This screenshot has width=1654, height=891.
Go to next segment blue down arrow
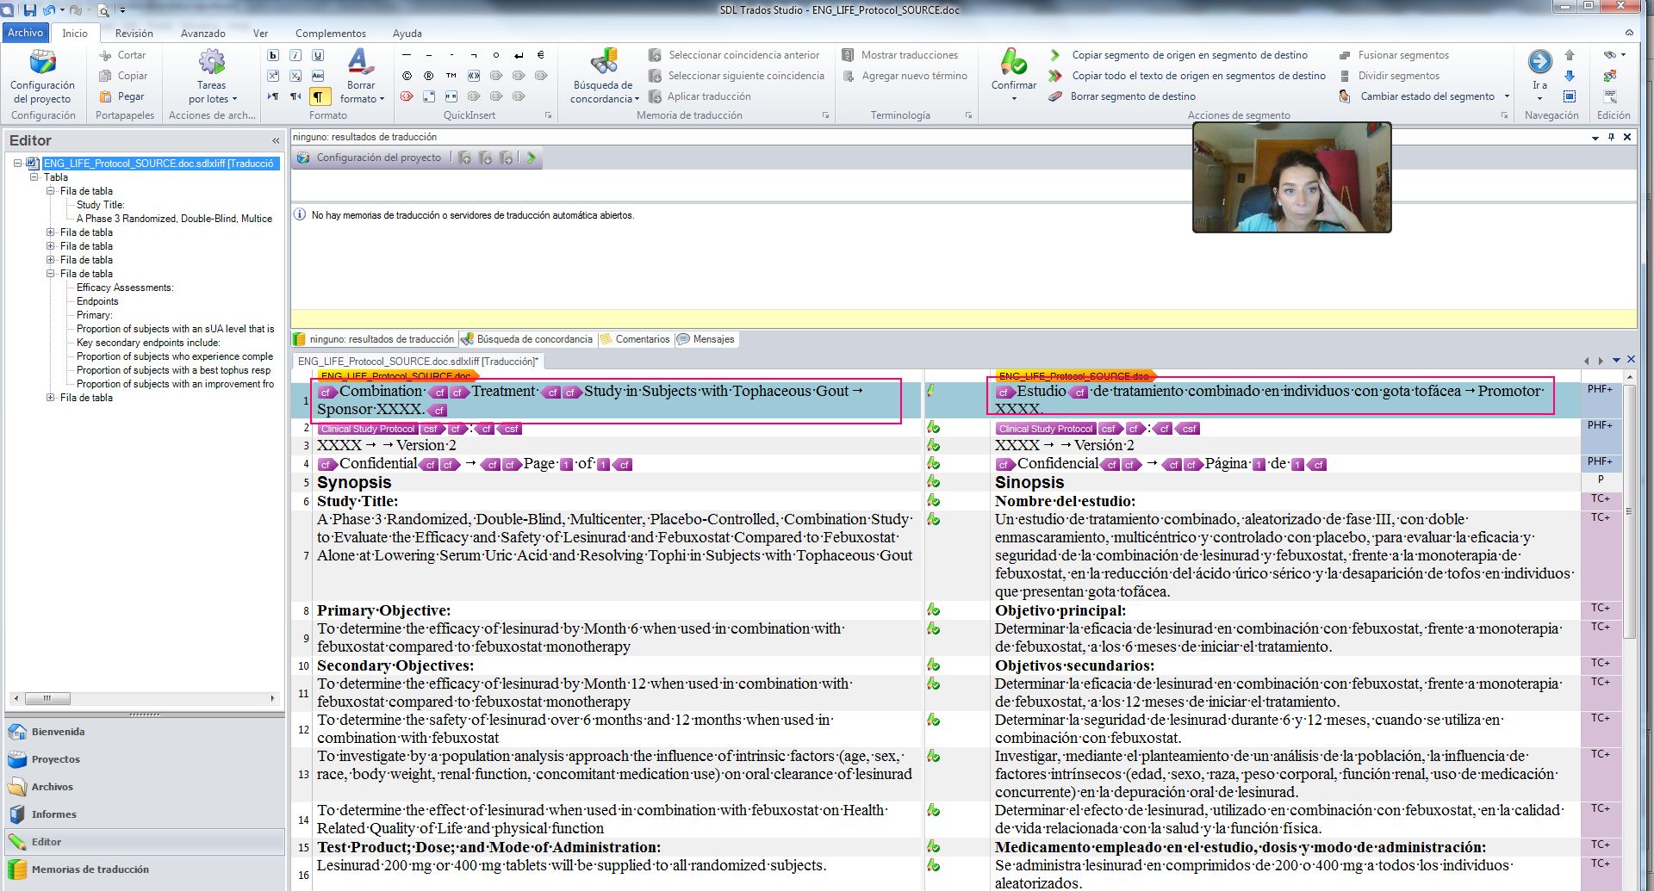pos(1570,76)
